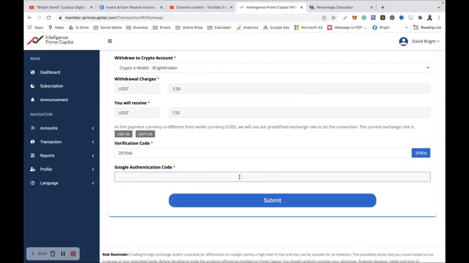This screenshot has width=469, height=263.
Task: Stop the screen recording with red button
Action: click(73, 254)
